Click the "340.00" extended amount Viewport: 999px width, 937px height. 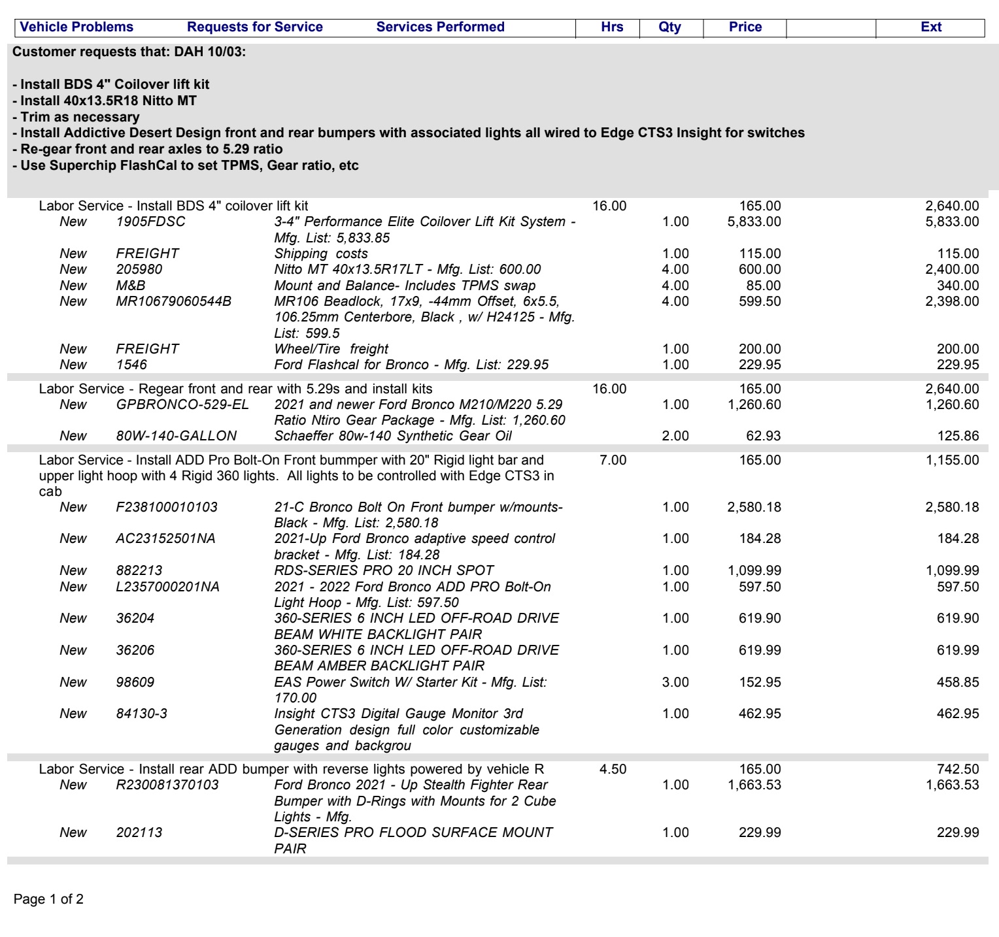[x=958, y=286]
